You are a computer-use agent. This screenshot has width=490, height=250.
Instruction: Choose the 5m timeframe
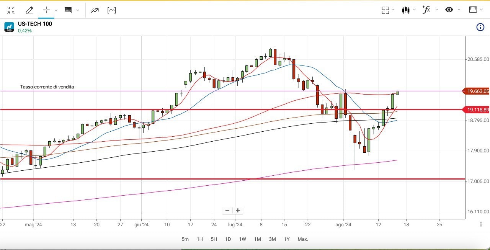185,239
